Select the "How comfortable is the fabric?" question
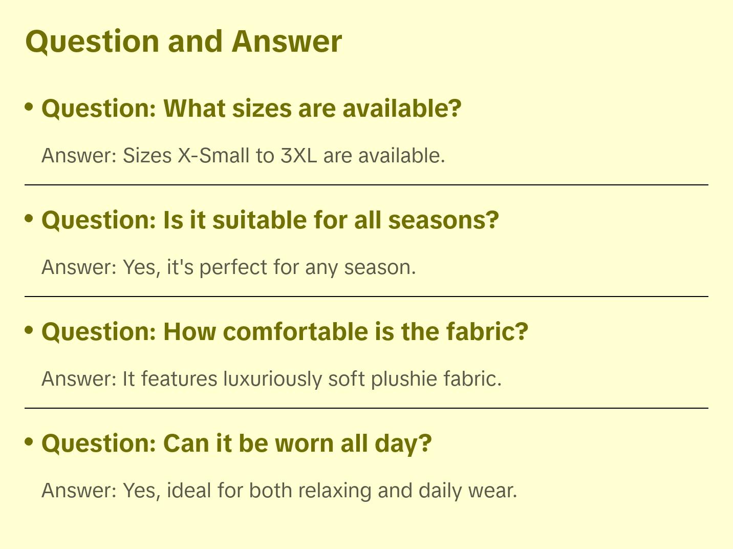The height and width of the screenshot is (549, 733). point(285,332)
